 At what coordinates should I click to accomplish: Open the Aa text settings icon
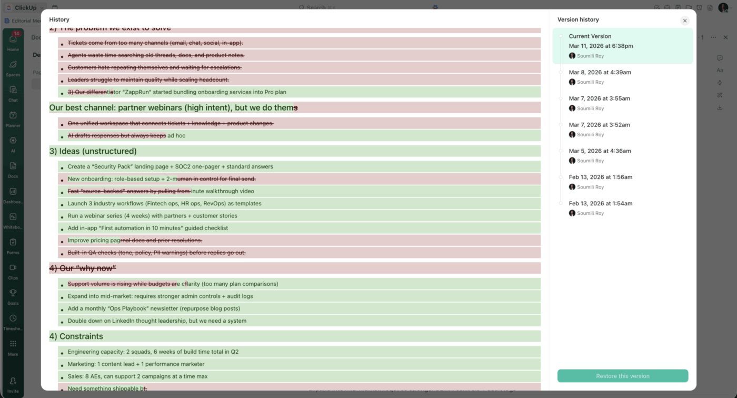pyautogui.click(x=720, y=70)
